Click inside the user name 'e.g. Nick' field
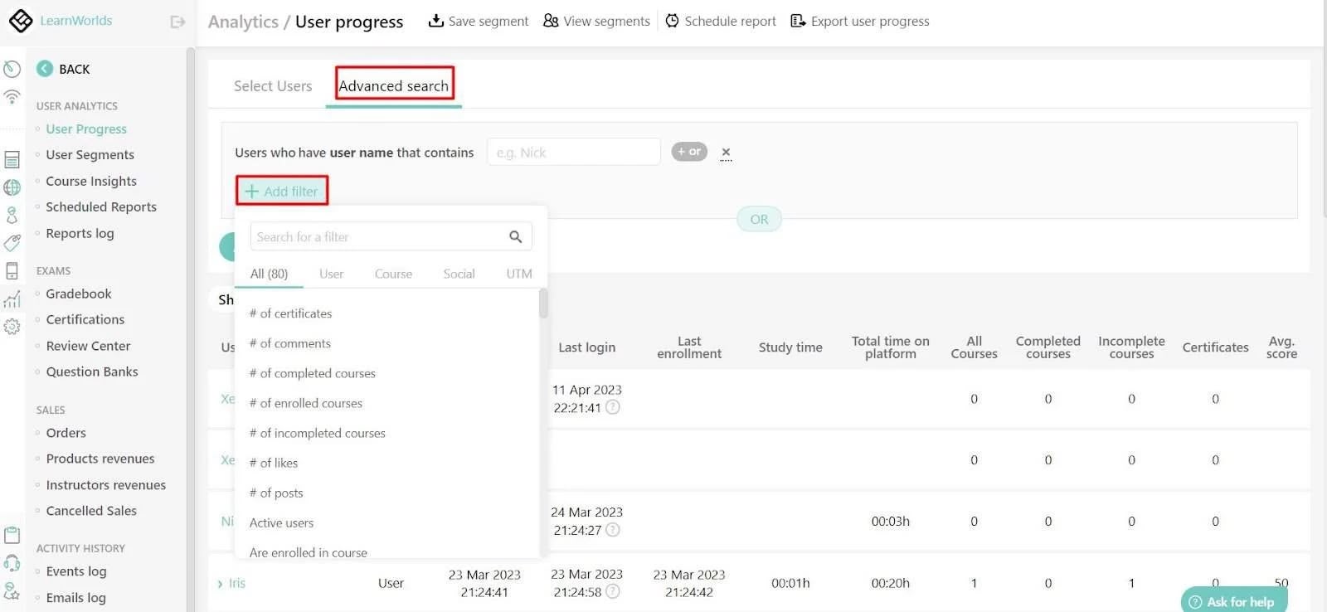 click(x=574, y=153)
